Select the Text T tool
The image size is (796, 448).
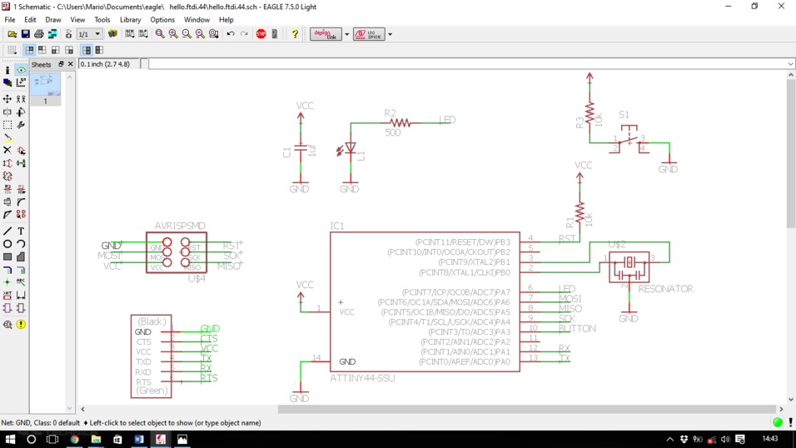pos(21,231)
